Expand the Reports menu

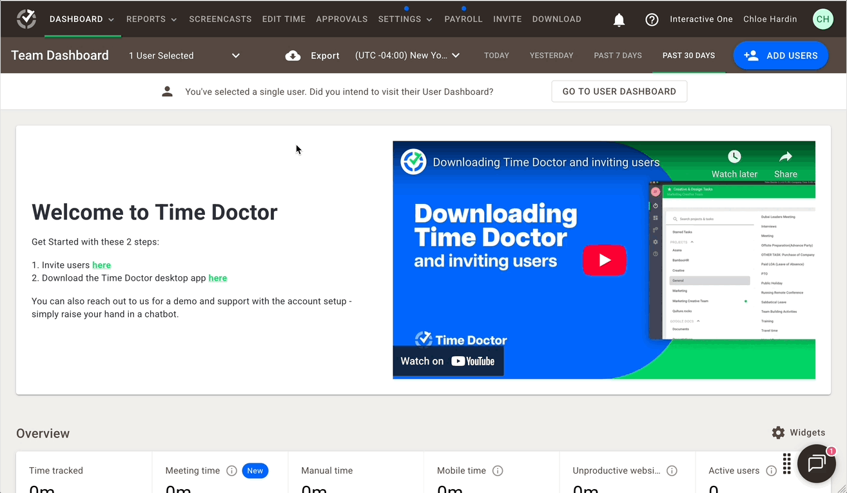coord(151,19)
